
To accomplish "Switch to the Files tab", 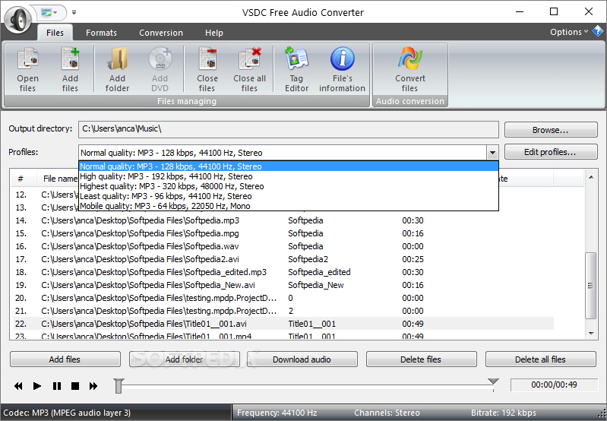I will (x=55, y=33).
